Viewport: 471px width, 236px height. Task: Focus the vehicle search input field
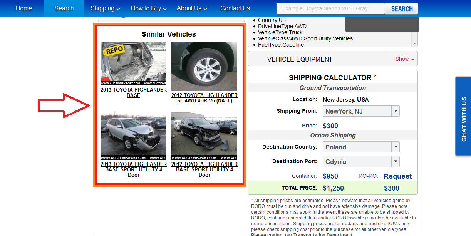[330, 8]
